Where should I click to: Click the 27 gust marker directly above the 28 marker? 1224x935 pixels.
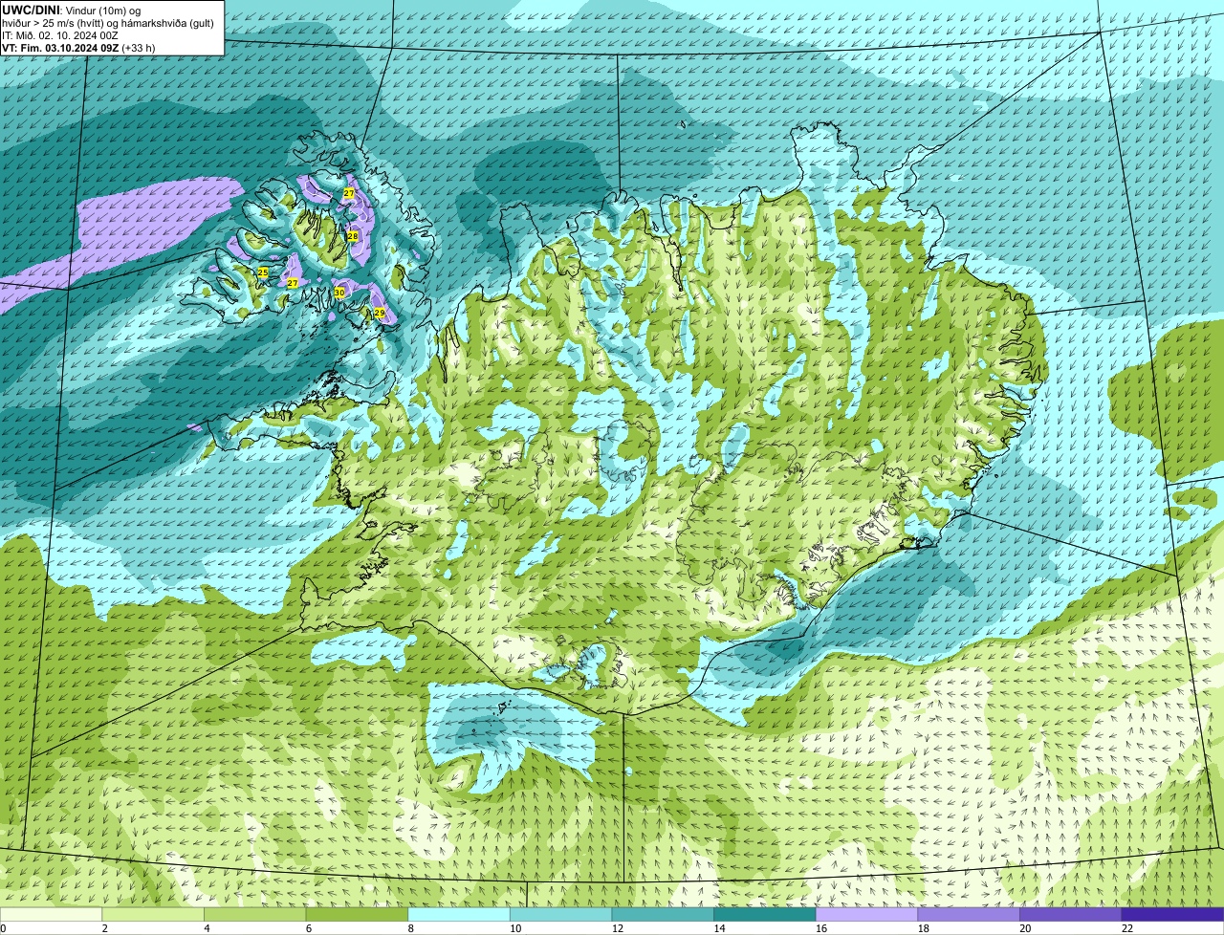point(349,193)
